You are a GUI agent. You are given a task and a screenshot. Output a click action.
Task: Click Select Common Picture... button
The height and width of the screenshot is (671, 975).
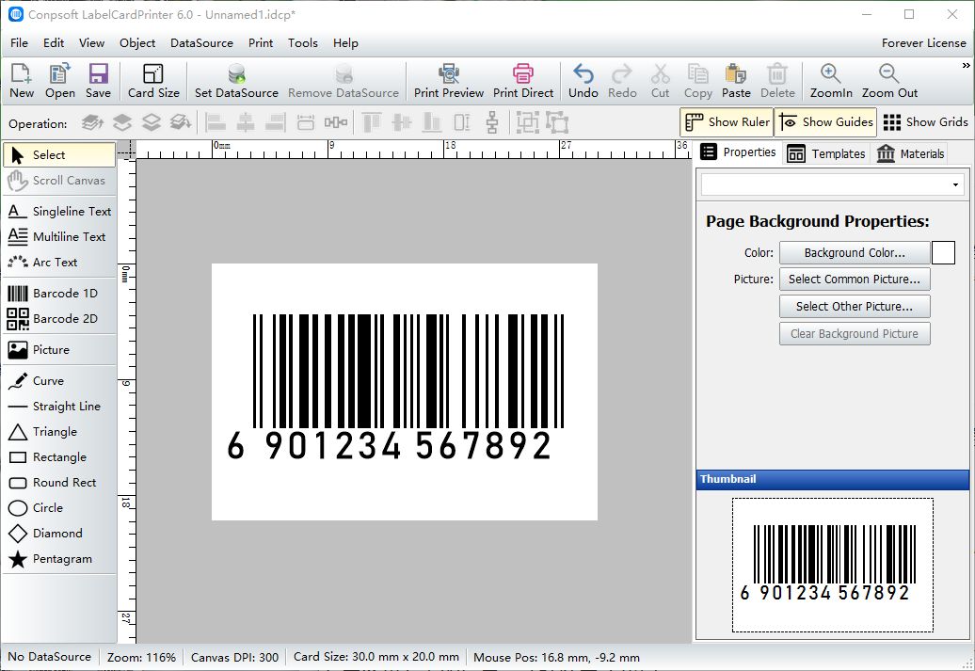click(855, 280)
